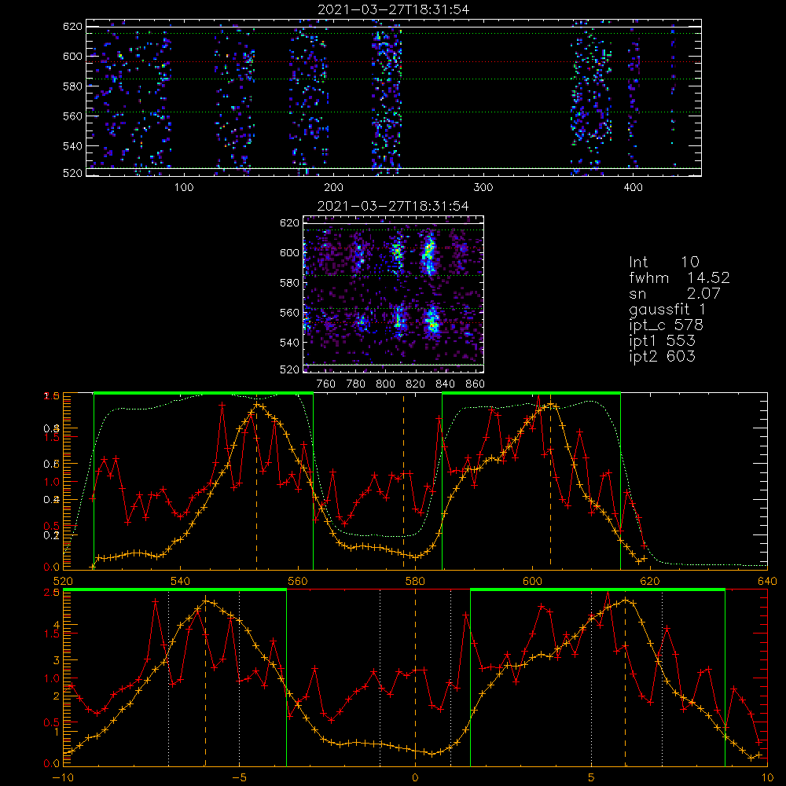Click x-axis label 540 of profile plot
Screen dimensions: 786x786
181,581
